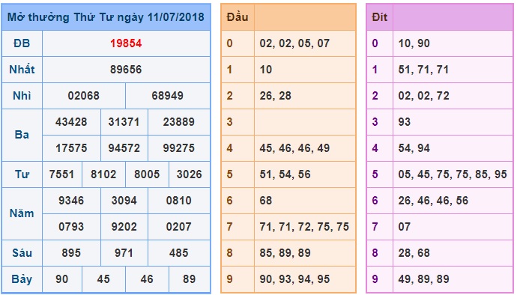517x295 pixels.
Task: Select Đít values '05, 45, 75, 75, 85, 95'
Action: (453, 174)
